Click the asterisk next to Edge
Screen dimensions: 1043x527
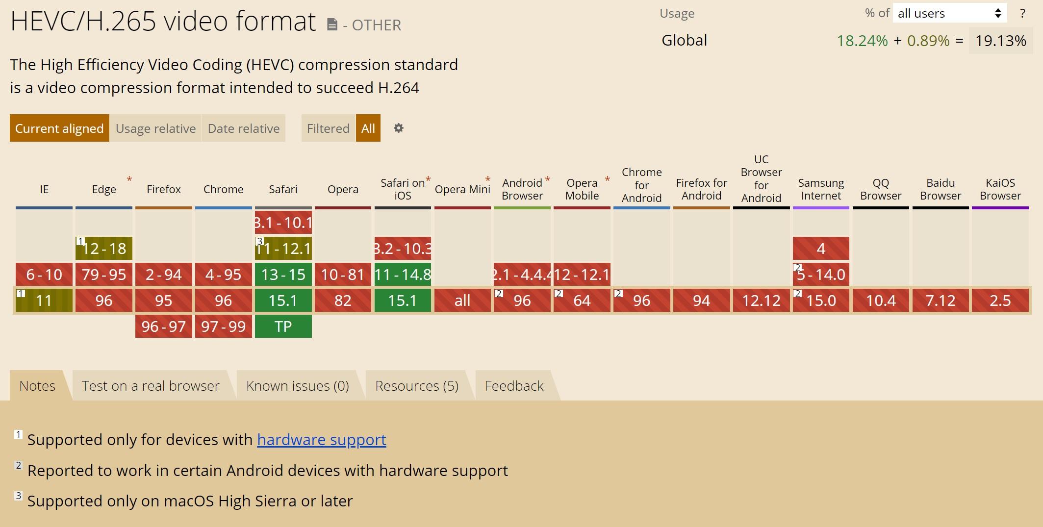pos(129,179)
